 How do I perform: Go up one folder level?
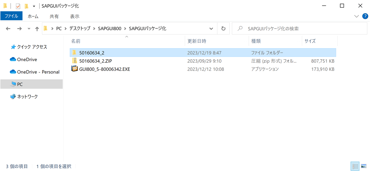pyautogui.click(x=37, y=29)
